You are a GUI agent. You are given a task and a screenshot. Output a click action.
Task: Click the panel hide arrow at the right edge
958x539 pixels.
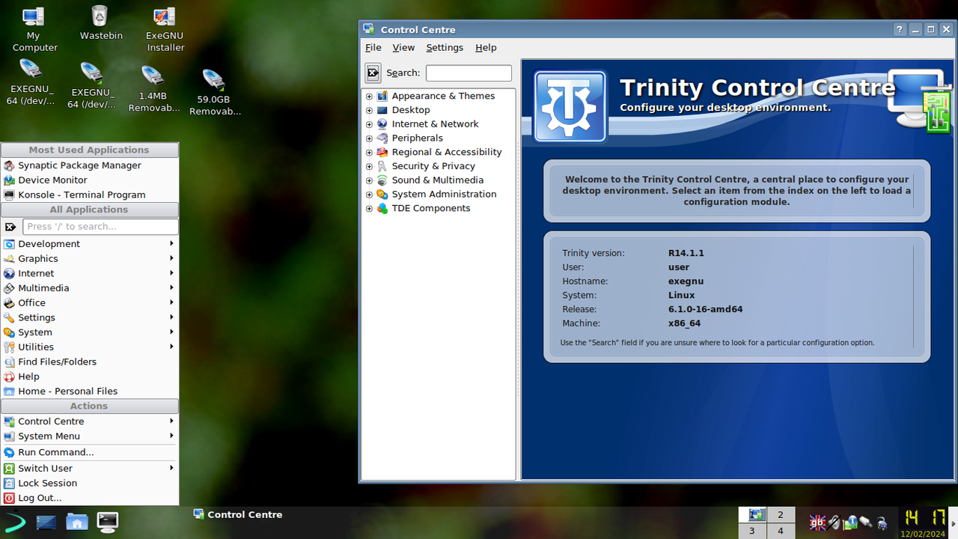point(954,523)
